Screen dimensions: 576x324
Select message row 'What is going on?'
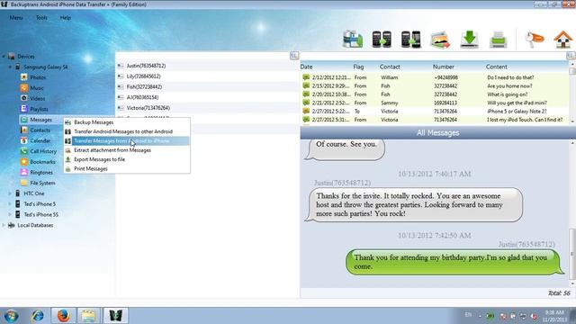tap(435, 94)
